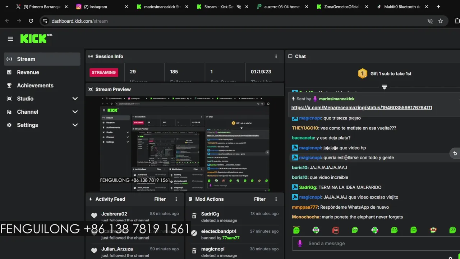
Task: Click the gold number 1 gift badge
Action: coord(362,74)
